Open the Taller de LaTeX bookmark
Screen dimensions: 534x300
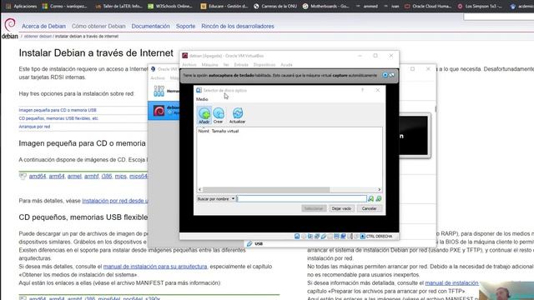(x=118, y=6)
